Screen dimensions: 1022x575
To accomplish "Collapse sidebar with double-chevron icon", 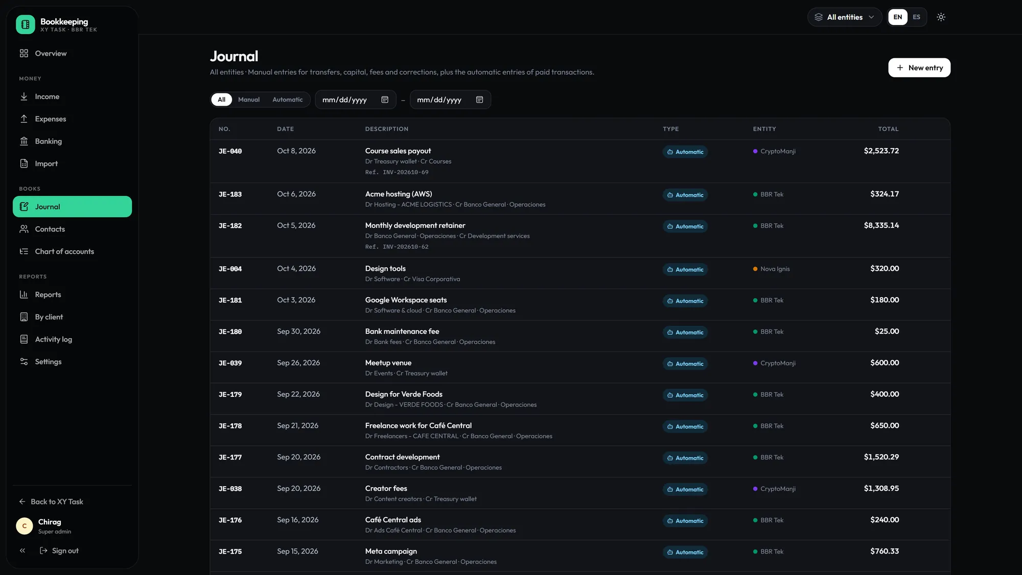I will point(22,550).
